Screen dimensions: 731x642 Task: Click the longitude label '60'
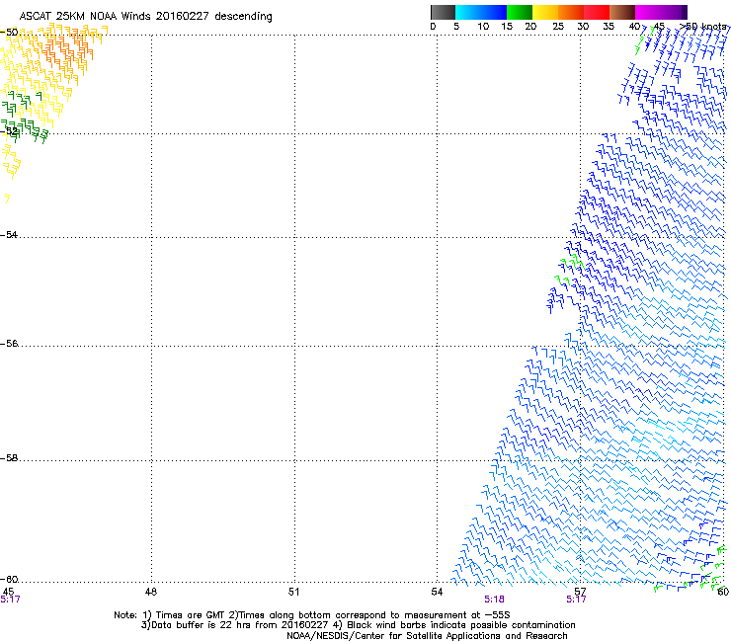[723, 592]
